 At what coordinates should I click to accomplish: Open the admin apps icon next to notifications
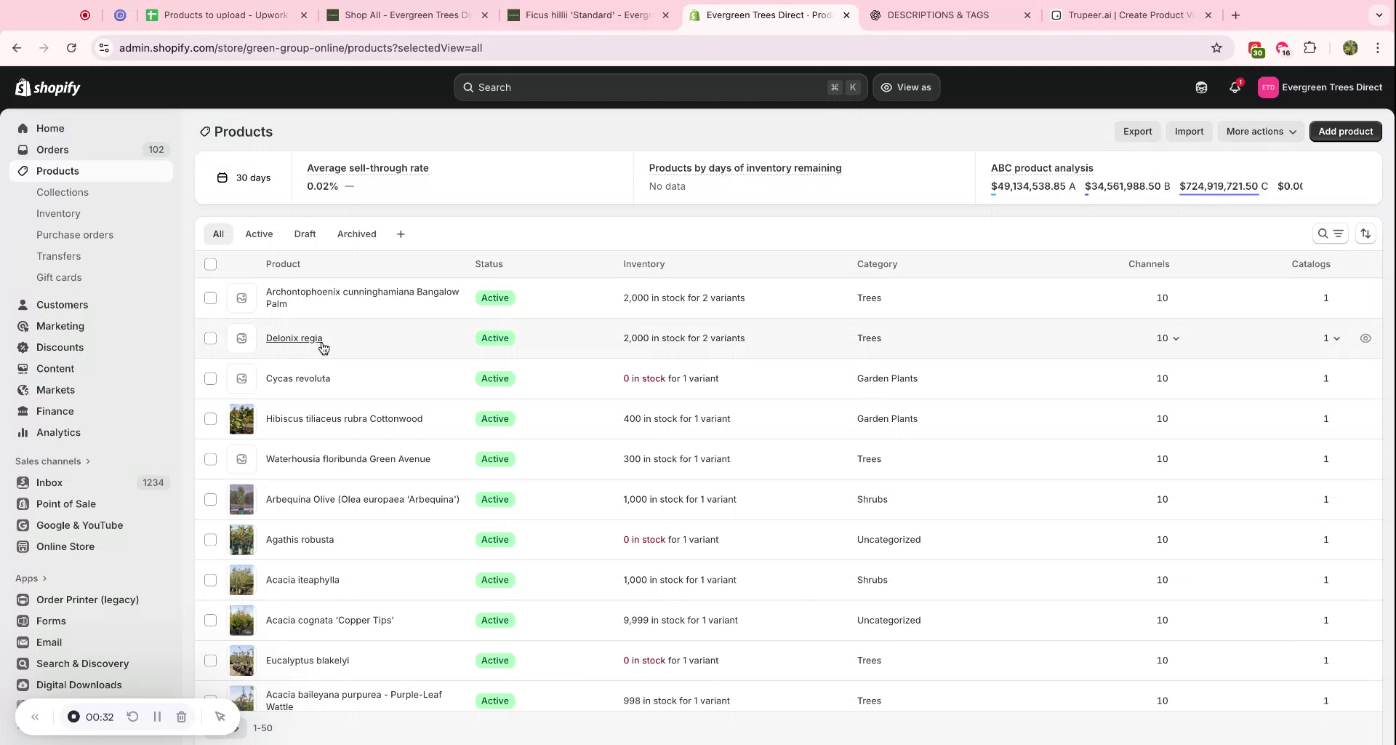[1201, 87]
